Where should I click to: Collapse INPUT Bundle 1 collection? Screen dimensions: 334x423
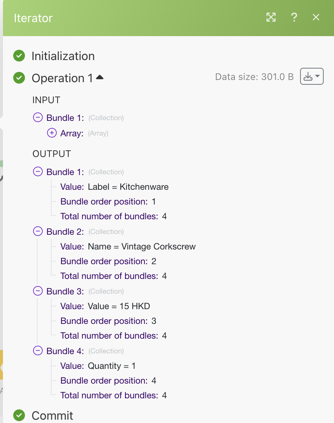click(x=38, y=118)
